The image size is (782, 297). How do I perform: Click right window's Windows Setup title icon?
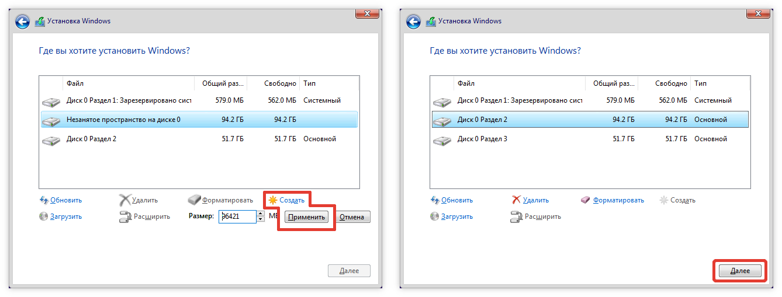[431, 22]
